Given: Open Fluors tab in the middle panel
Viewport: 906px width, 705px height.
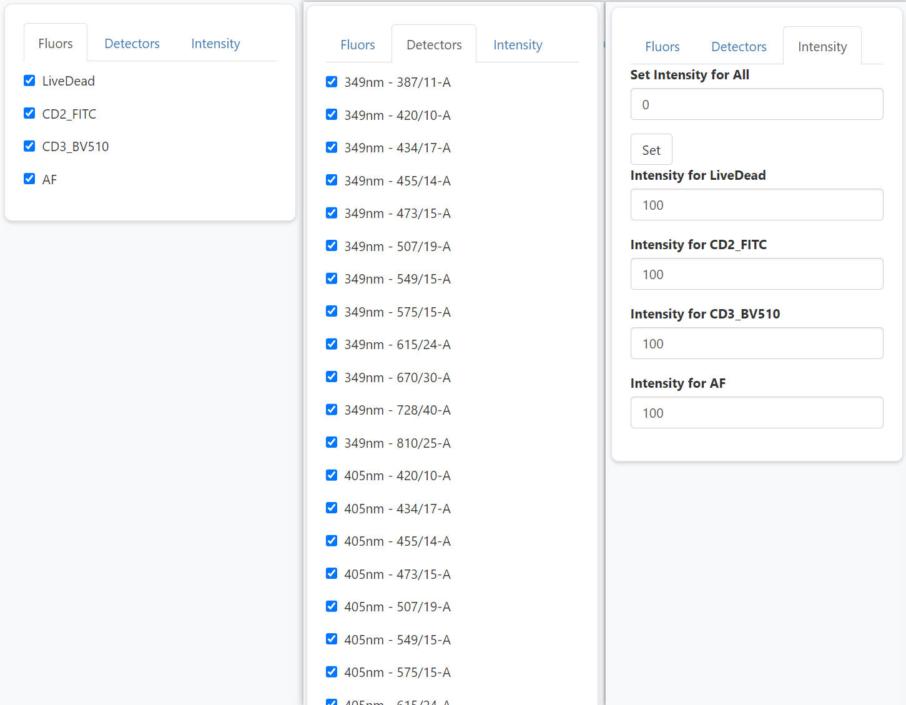Looking at the screenshot, I should [358, 45].
